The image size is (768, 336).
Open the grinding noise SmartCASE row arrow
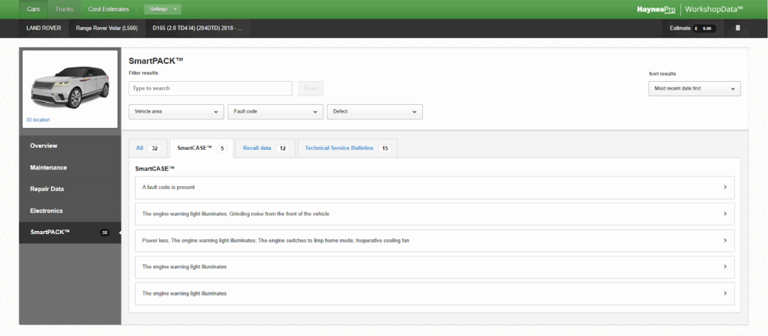pyautogui.click(x=724, y=214)
